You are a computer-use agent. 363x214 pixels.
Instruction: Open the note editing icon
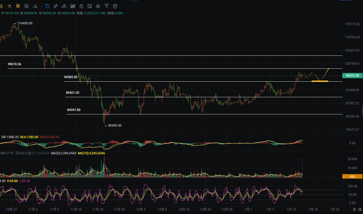90,6
